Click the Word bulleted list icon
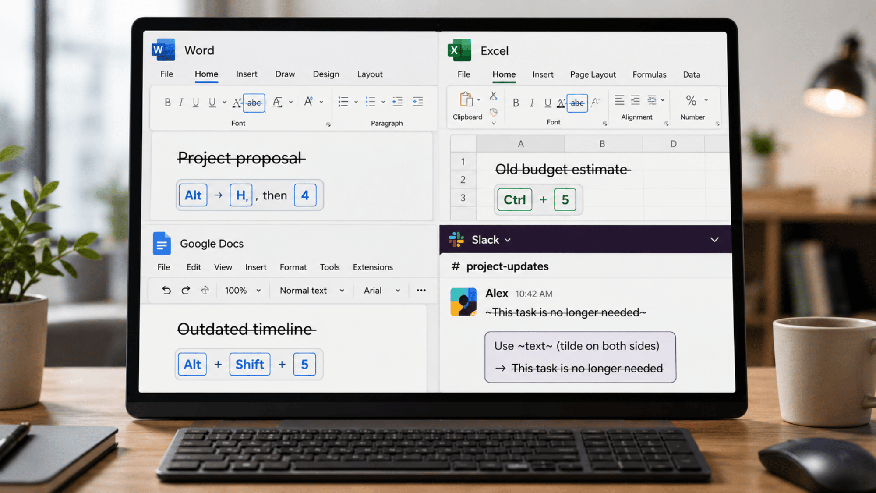This screenshot has width=876, height=493. [x=343, y=102]
